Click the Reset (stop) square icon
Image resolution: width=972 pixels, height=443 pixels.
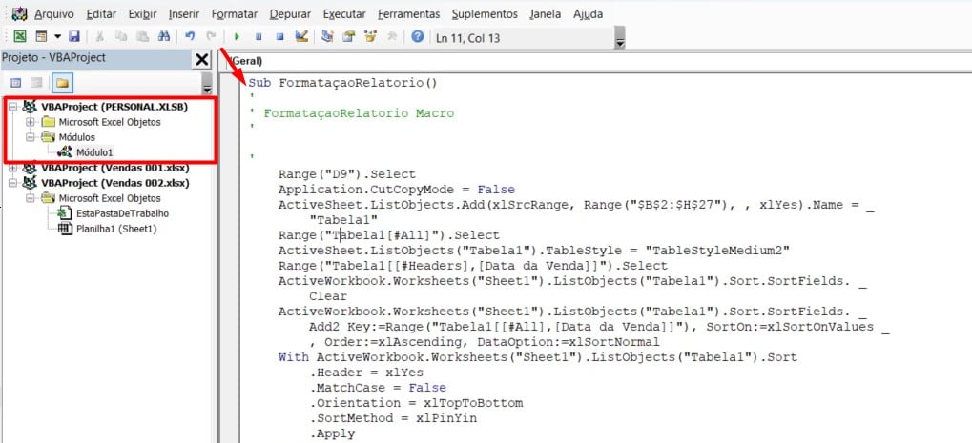coord(279,36)
